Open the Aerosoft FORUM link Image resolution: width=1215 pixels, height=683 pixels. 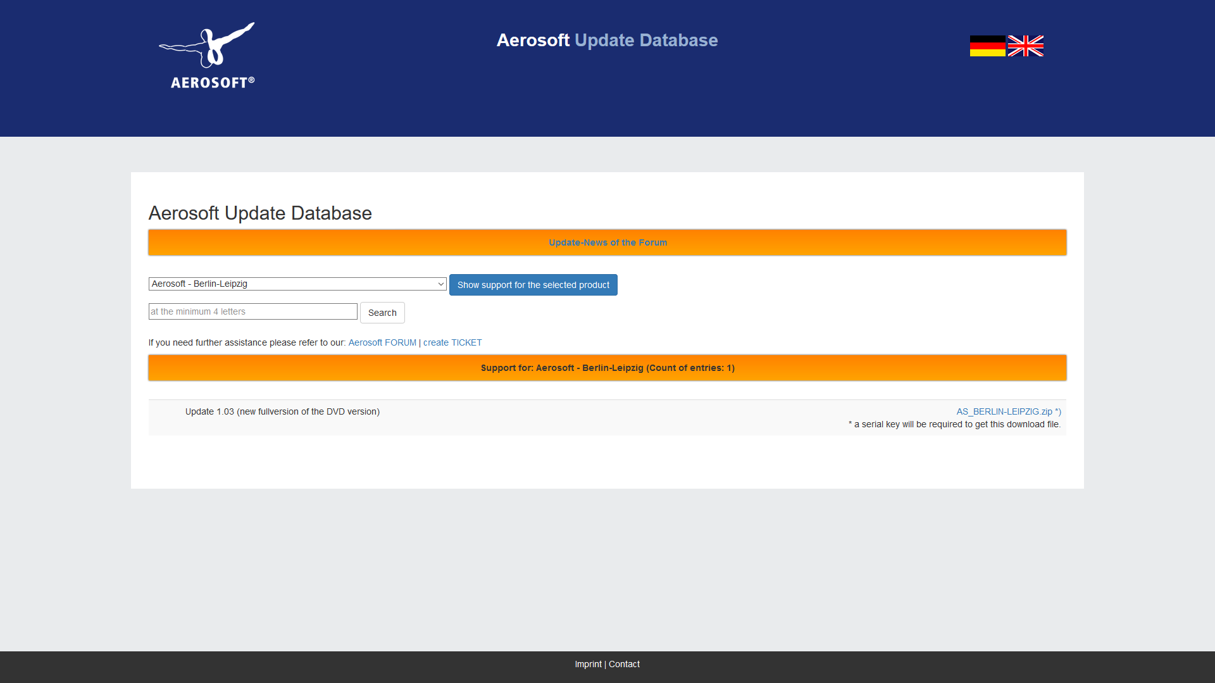point(382,342)
